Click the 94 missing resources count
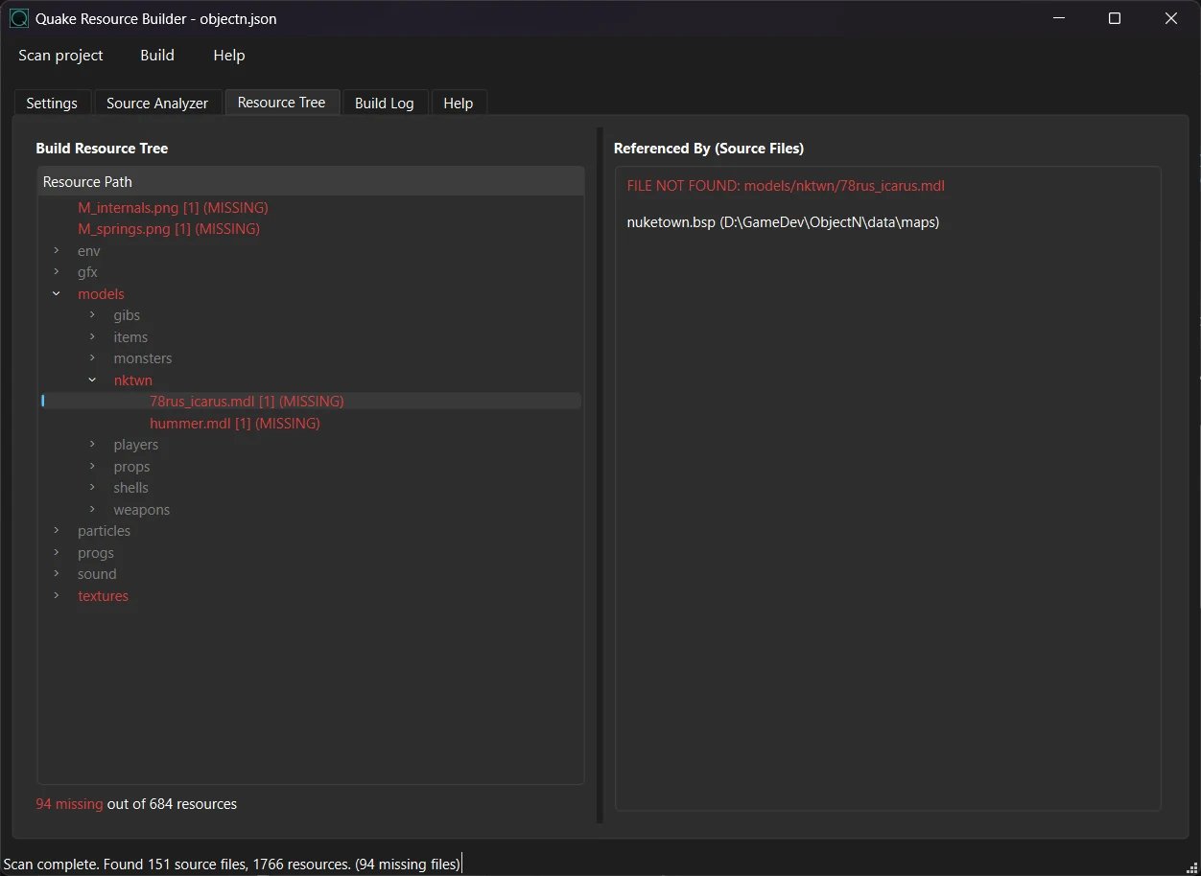Screen dimensions: 1201x876 click(x=69, y=804)
